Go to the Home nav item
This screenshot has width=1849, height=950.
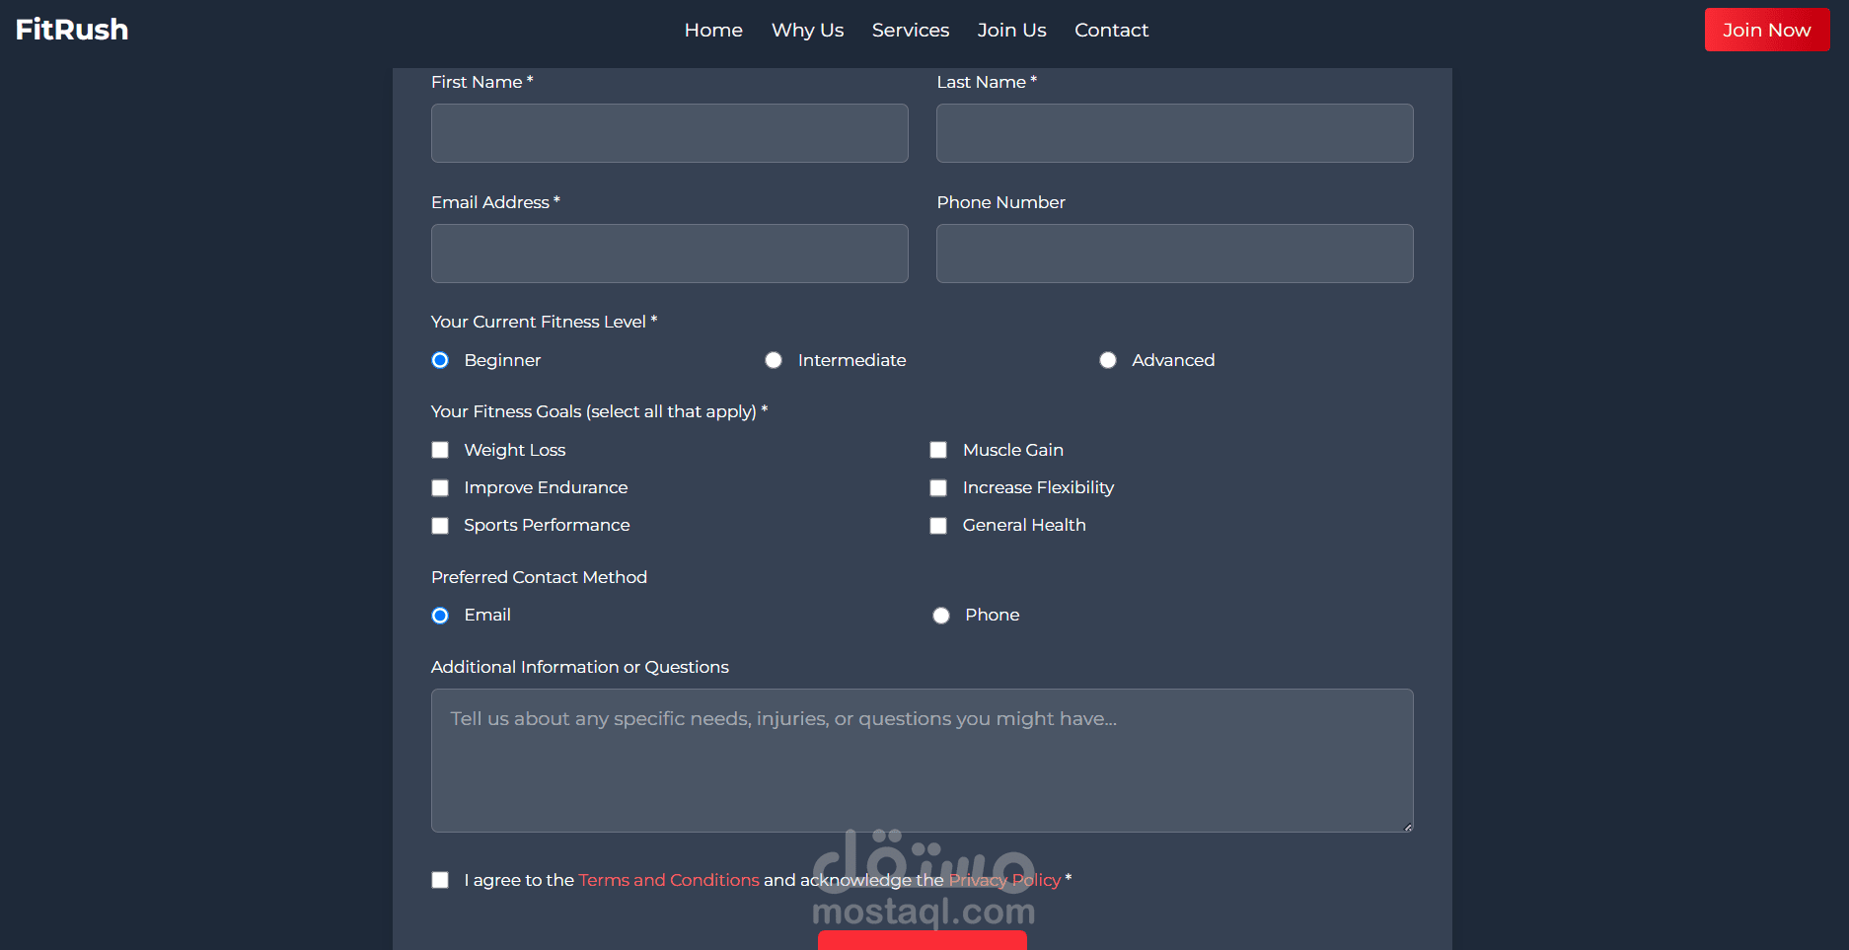pyautogui.click(x=713, y=30)
